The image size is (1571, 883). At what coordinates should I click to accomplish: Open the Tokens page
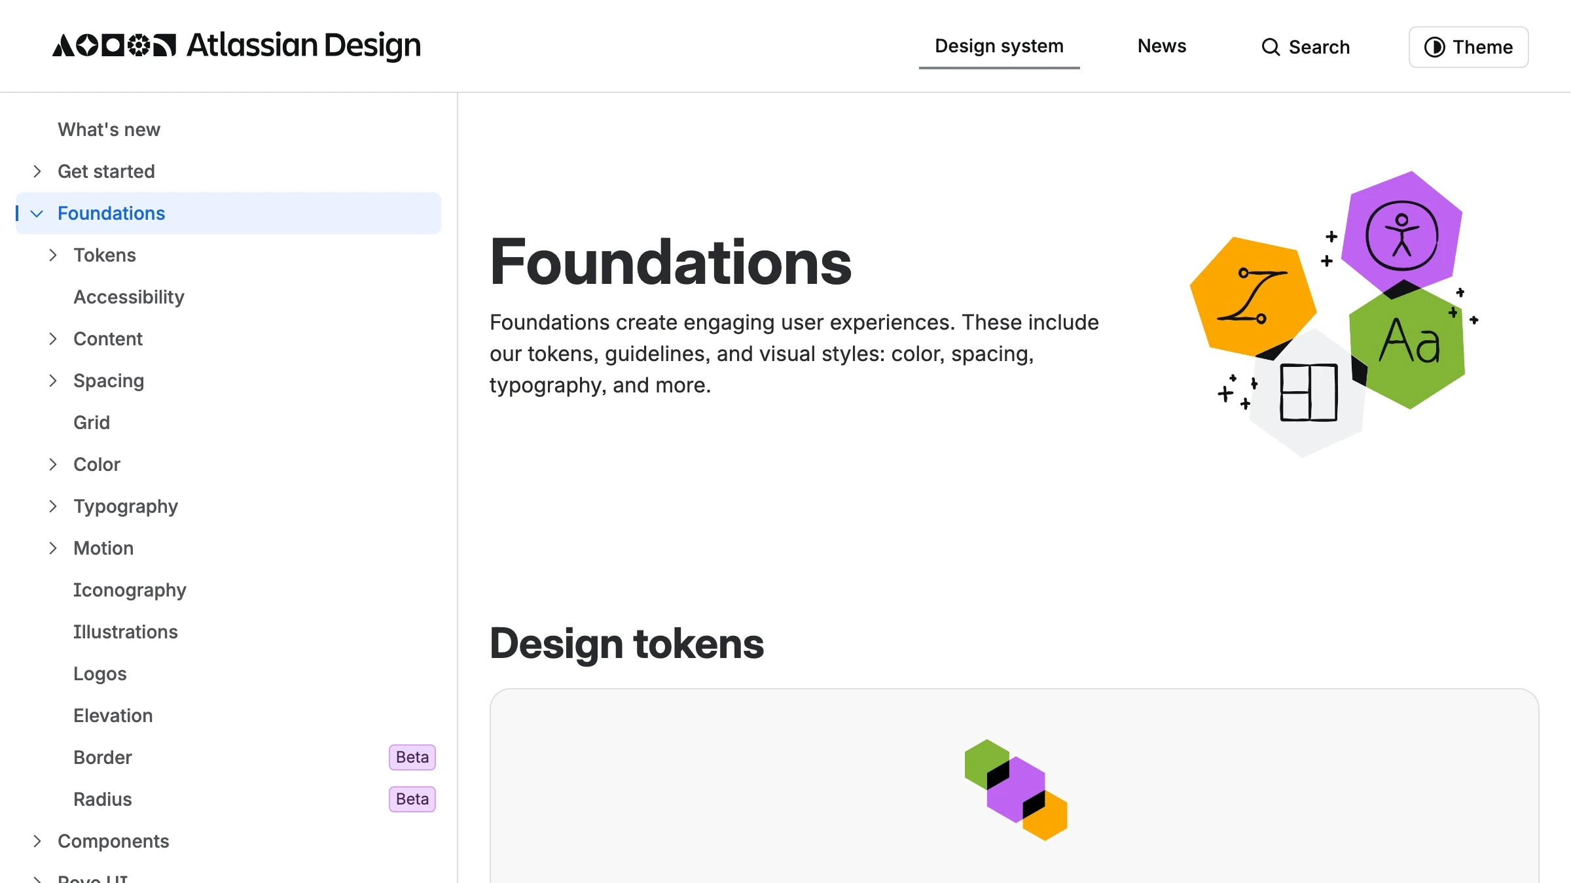click(105, 255)
